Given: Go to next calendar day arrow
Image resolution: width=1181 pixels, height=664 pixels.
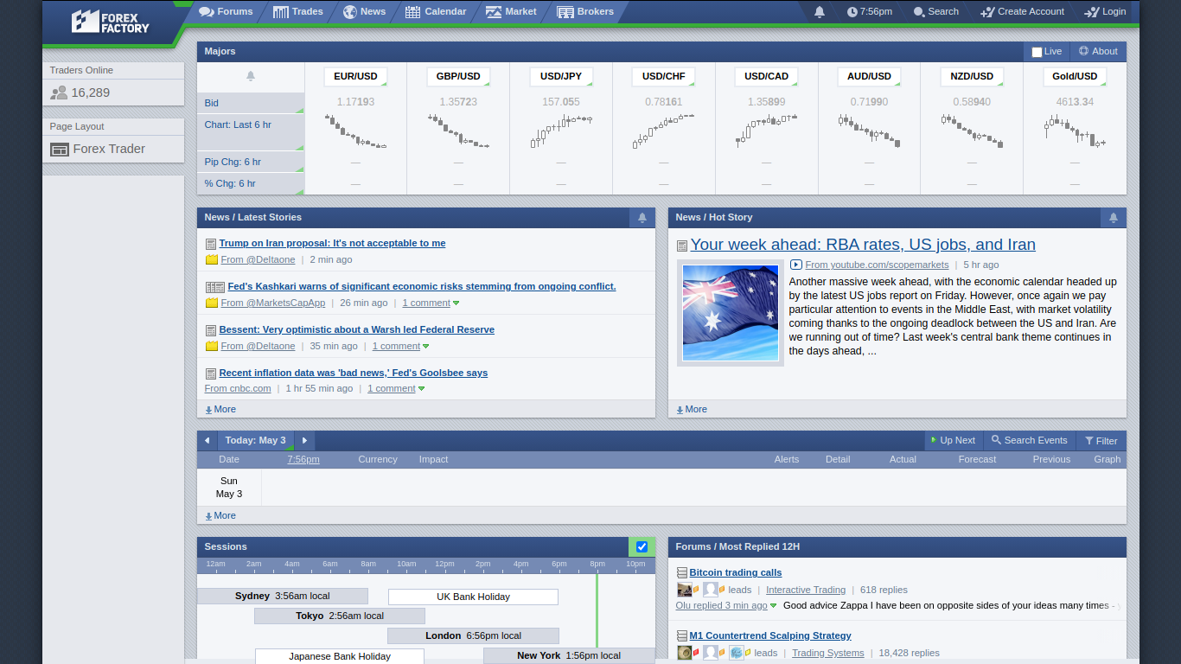Looking at the screenshot, I should [x=304, y=441].
